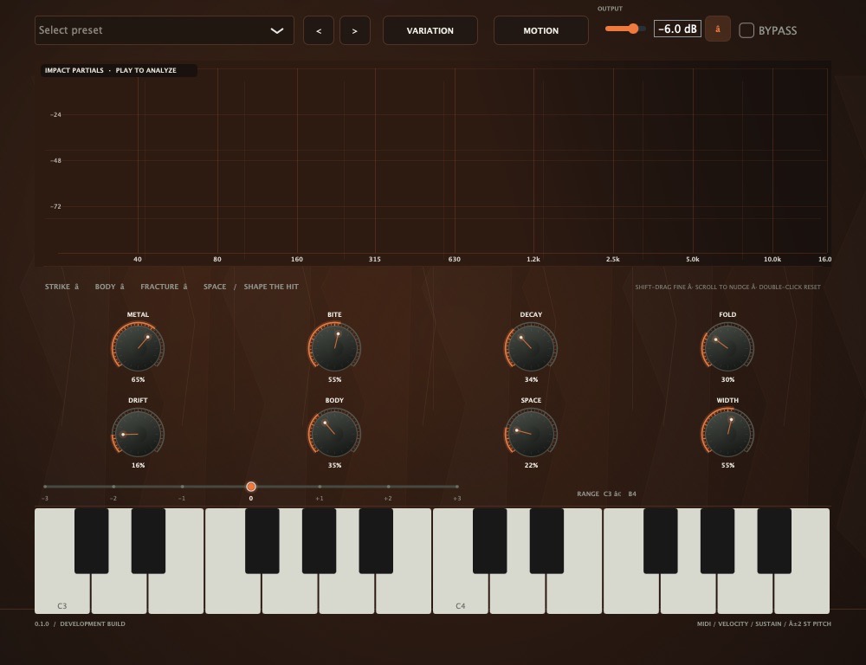
Task: Click the BODY knob at 35%
Action: (x=334, y=434)
